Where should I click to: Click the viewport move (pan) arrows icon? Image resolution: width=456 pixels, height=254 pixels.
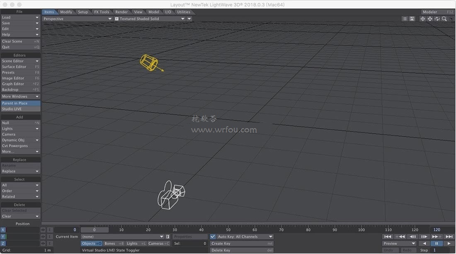[430, 19]
